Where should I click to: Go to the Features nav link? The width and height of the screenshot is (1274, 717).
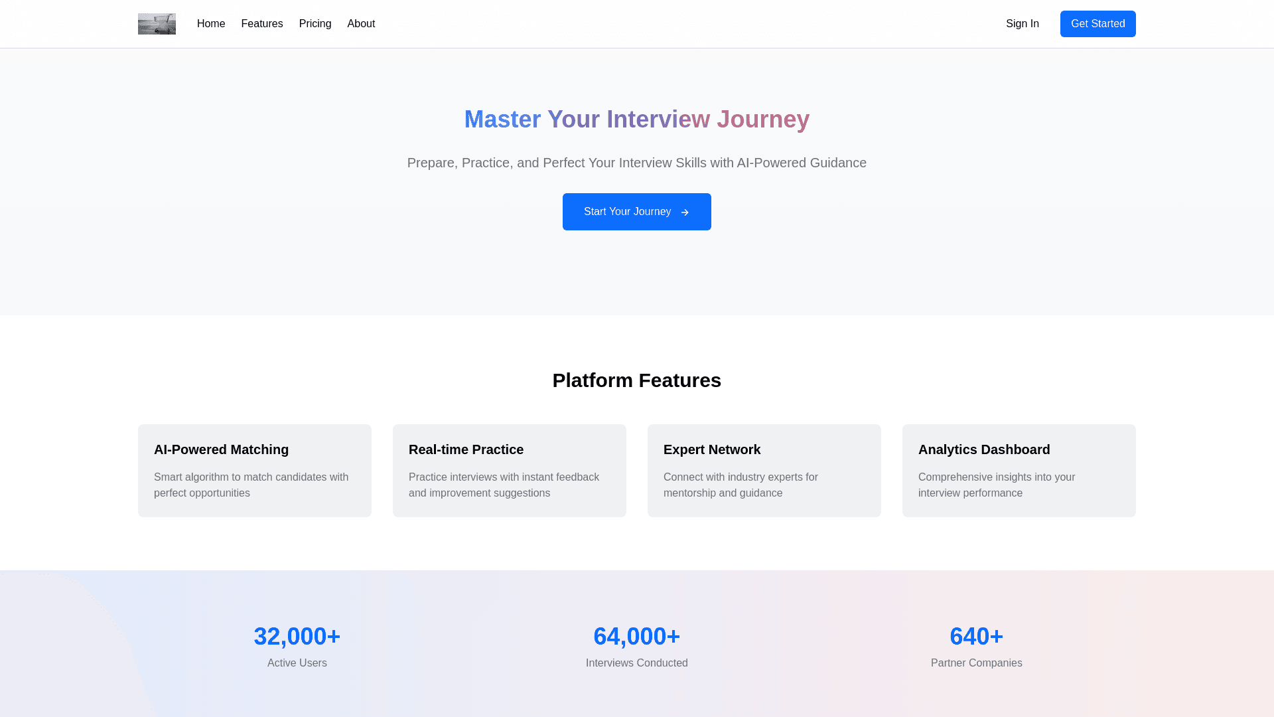262,24
